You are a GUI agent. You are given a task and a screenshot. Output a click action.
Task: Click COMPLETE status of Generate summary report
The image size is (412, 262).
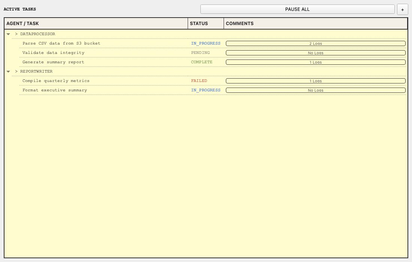[x=202, y=62]
